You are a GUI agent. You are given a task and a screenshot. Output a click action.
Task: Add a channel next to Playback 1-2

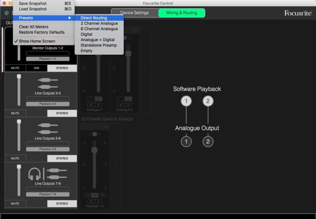click(115, 166)
